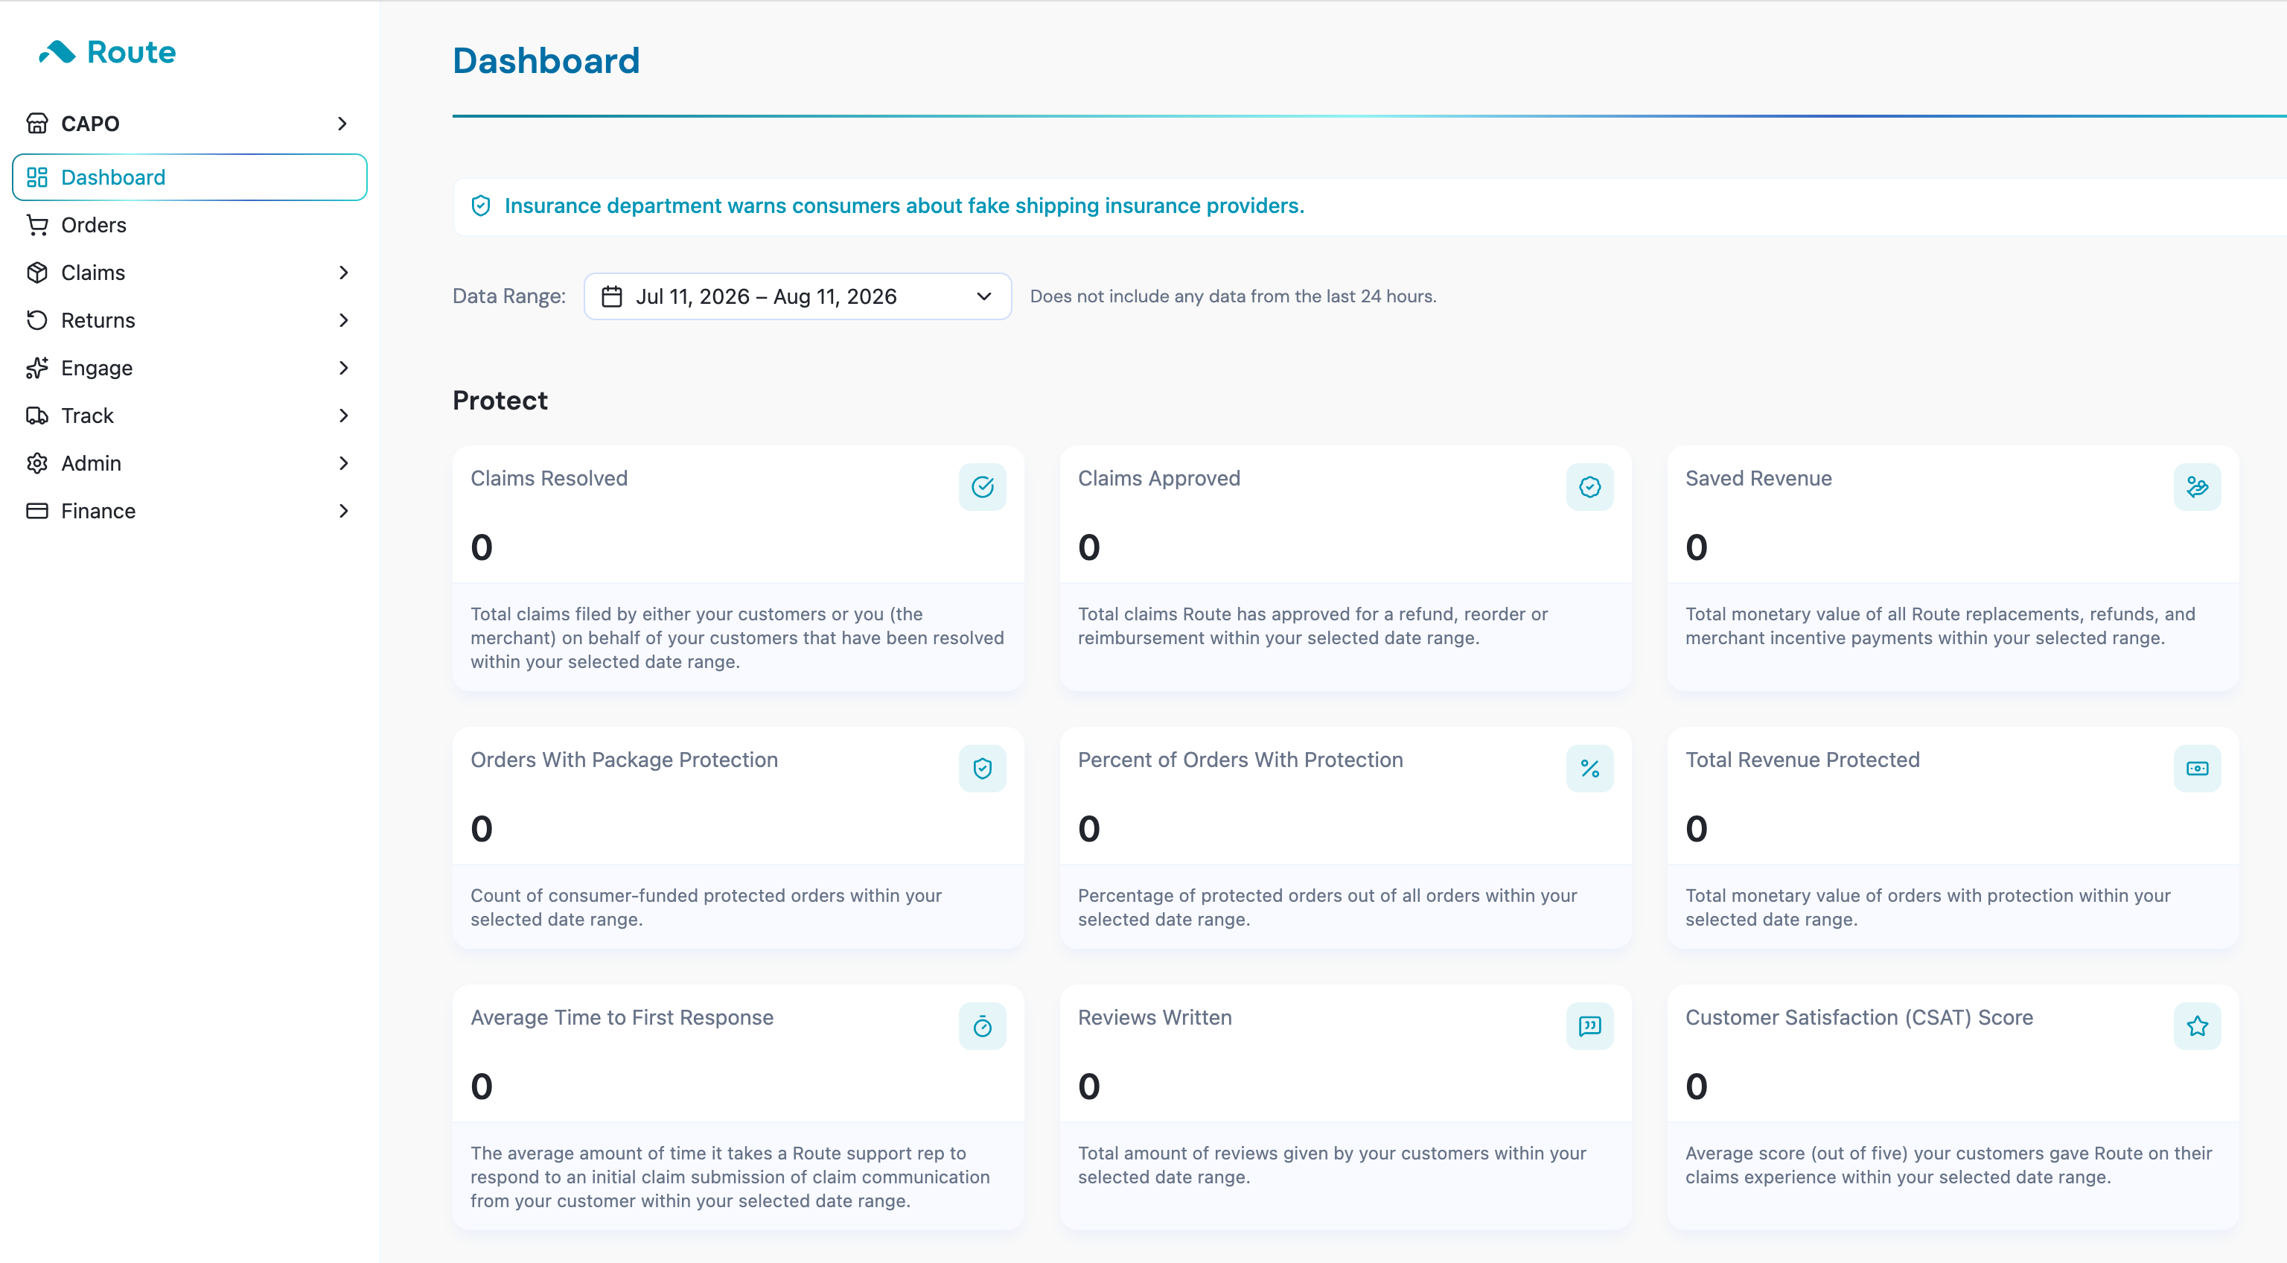
Task: Open the fake shipping insurance warning link
Action: (904, 206)
